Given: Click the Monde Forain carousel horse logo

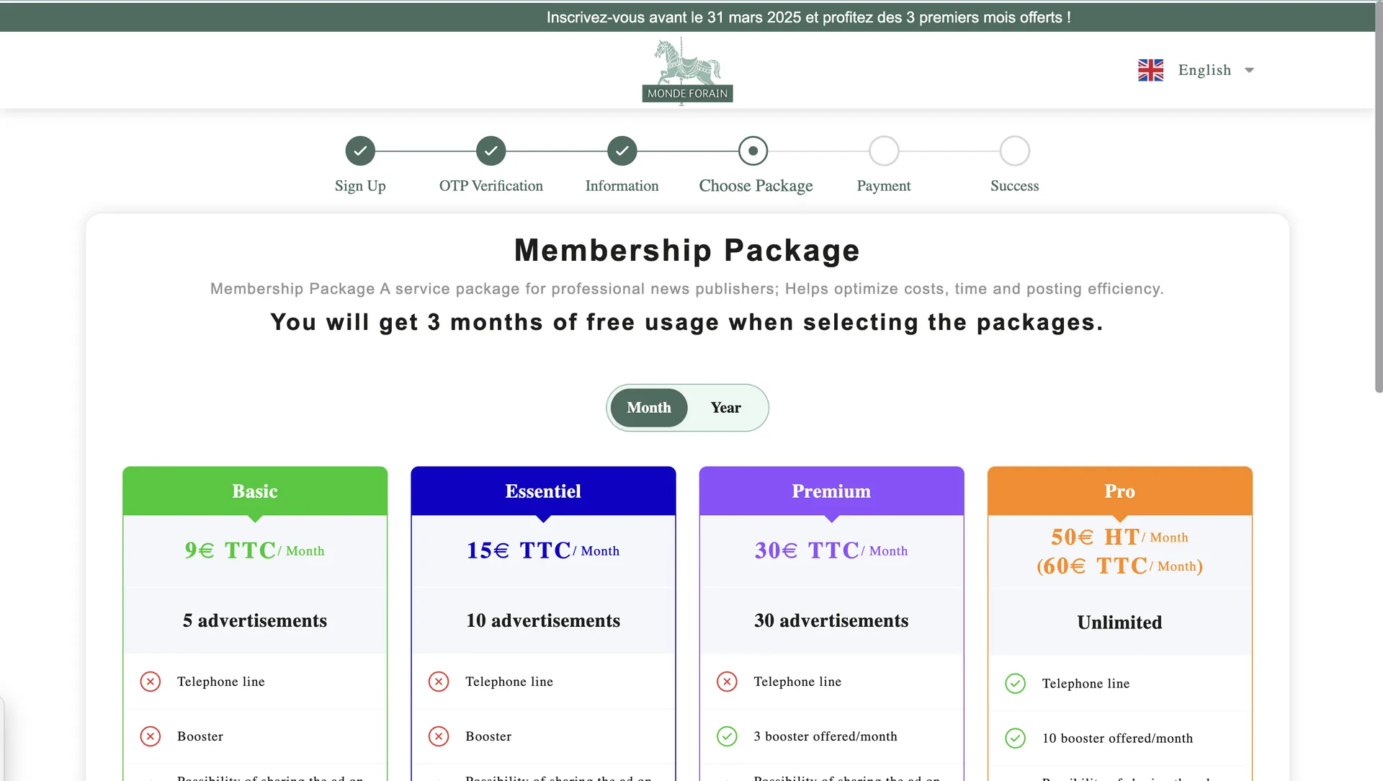Looking at the screenshot, I should coord(687,71).
